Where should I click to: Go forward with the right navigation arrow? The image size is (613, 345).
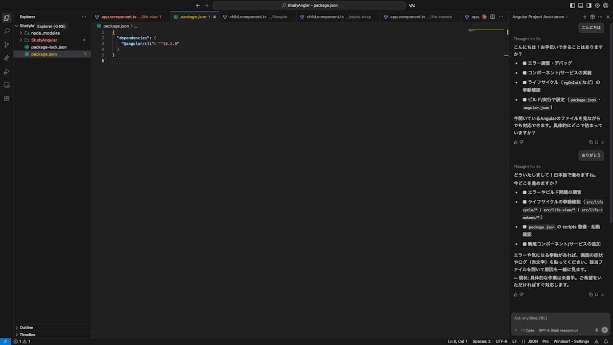[206, 6]
